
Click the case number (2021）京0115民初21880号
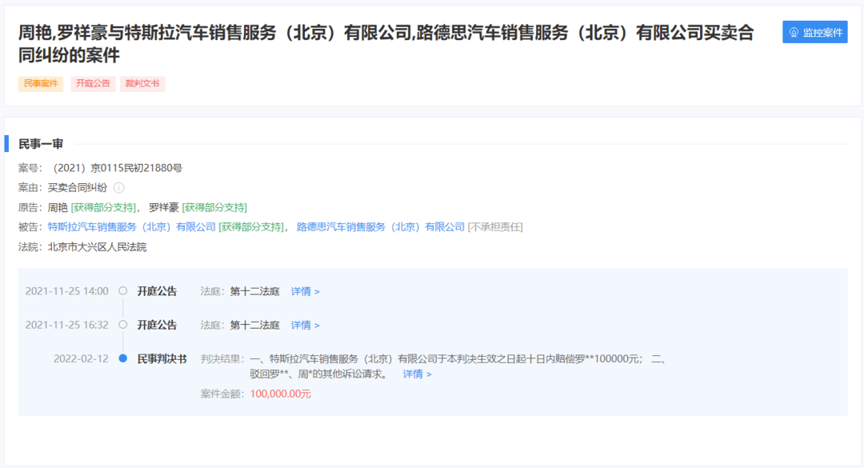pos(118,168)
